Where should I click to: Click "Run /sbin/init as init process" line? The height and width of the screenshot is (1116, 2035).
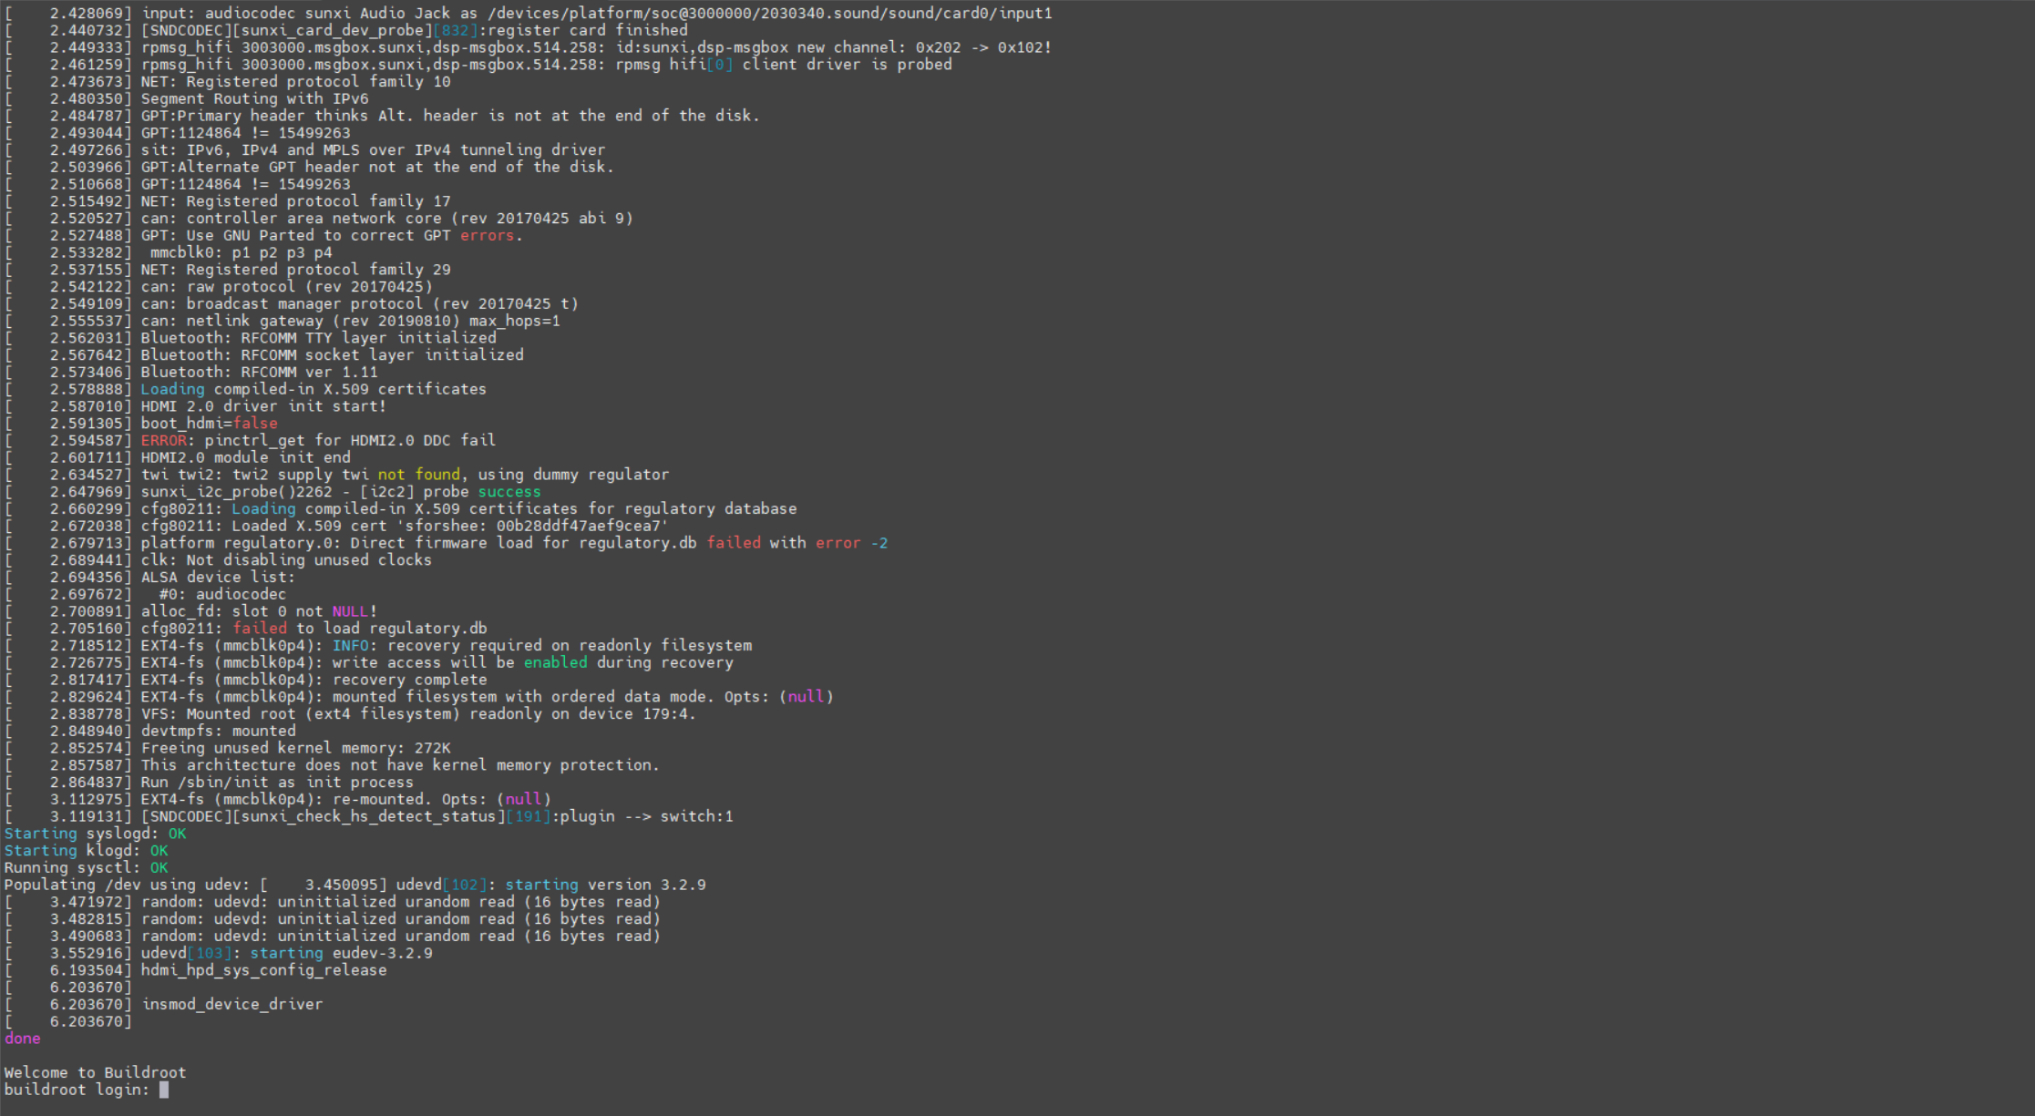click(x=277, y=783)
